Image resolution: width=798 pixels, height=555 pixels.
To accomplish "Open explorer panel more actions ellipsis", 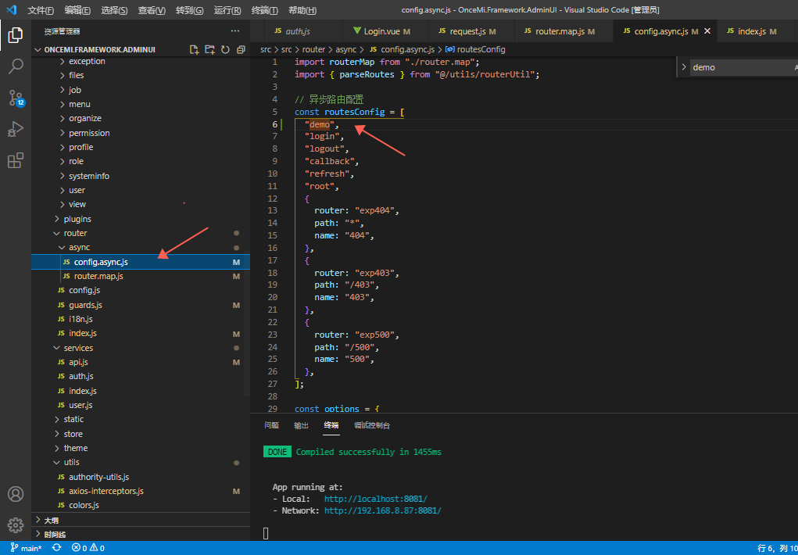I will pos(234,31).
